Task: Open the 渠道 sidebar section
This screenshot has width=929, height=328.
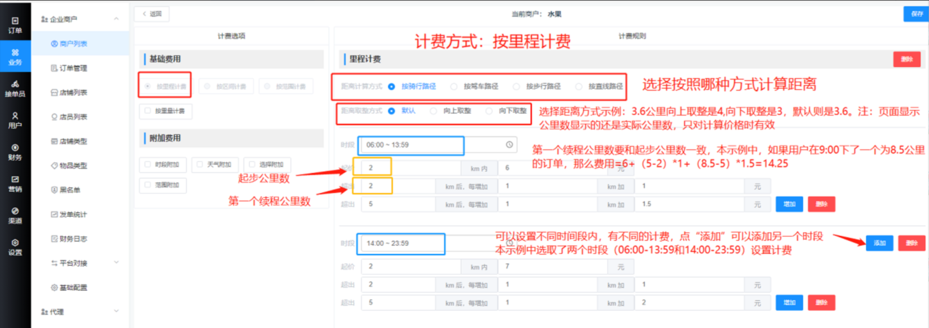Action: [x=15, y=215]
